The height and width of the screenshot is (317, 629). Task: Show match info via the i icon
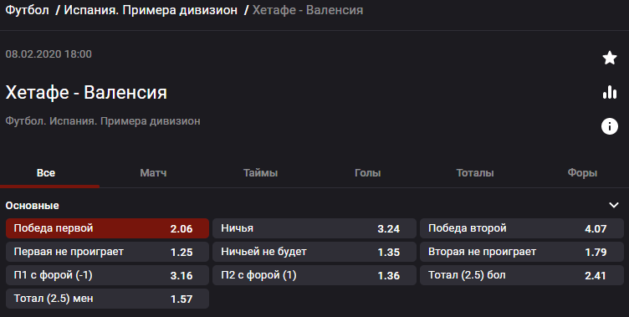pyautogui.click(x=609, y=126)
